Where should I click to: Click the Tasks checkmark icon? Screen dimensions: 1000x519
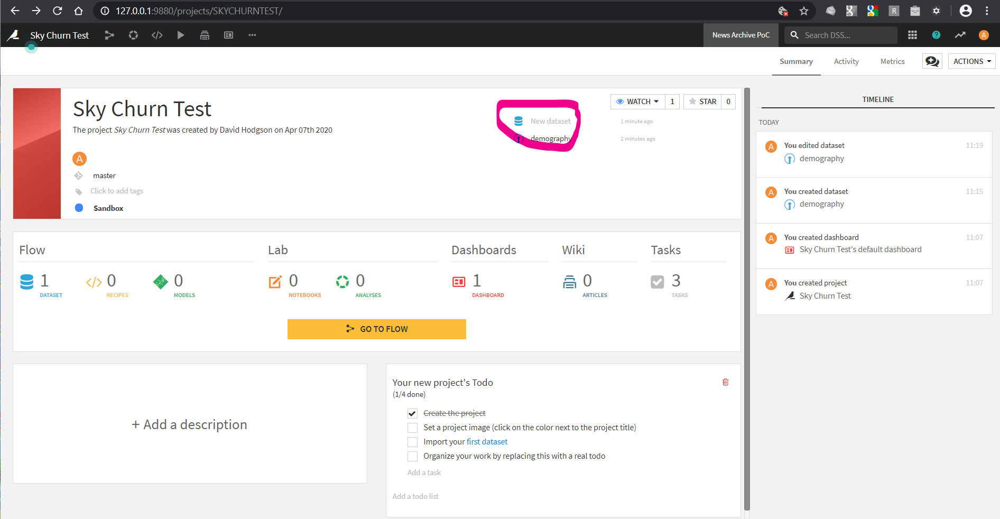point(657,282)
